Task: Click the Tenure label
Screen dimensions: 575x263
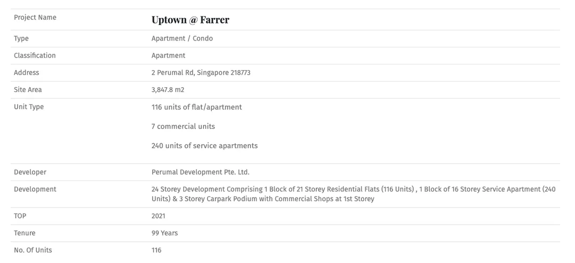Action: pyautogui.click(x=24, y=233)
